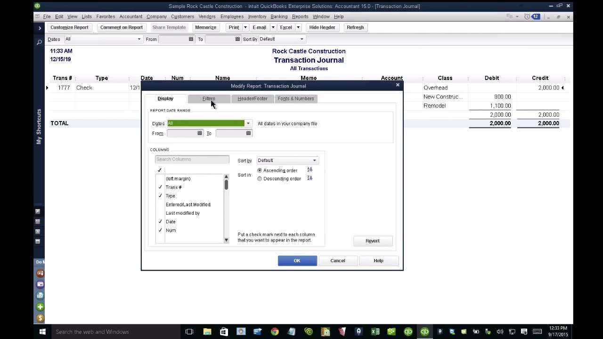Image resolution: width=603 pixels, height=339 pixels.
Task: Open the To calendar in the report toolbar
Action: click(x=237, y=39)
